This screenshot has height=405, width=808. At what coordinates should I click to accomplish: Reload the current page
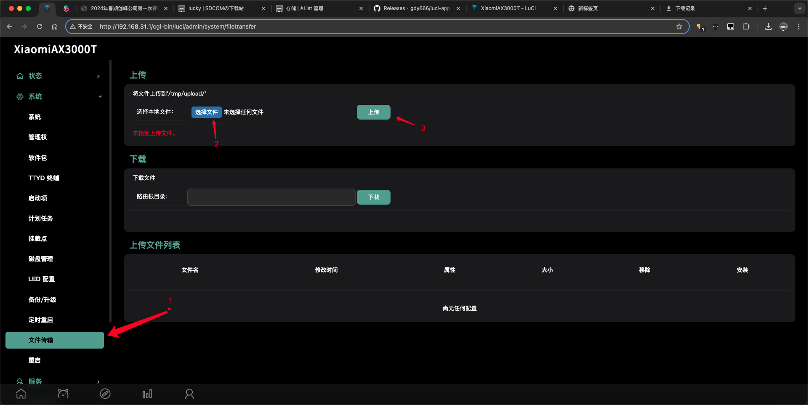click(x=40, y=27)
